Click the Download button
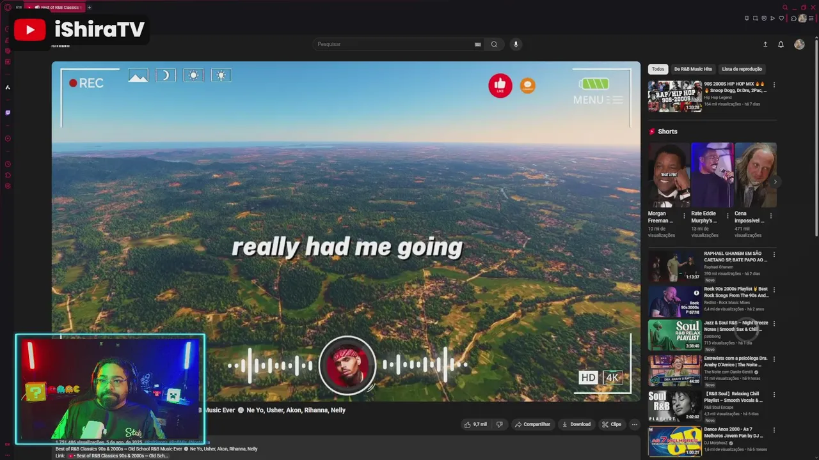Viewport: 819px width, 460px height. point(576,424)
